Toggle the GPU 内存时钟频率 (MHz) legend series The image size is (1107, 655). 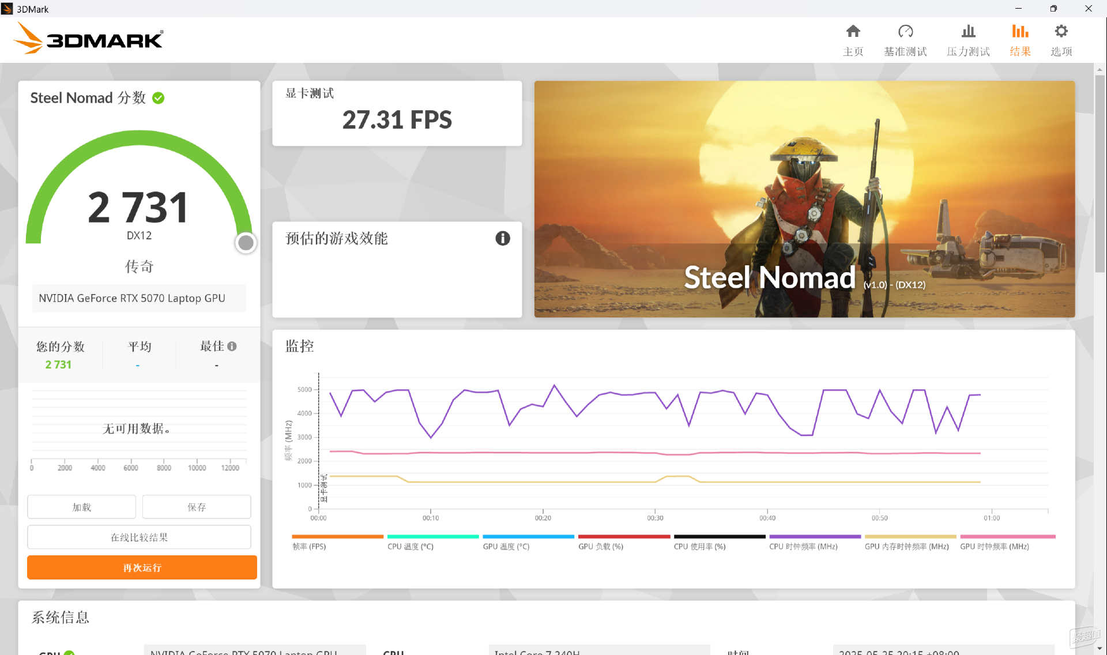coord(910,543)
